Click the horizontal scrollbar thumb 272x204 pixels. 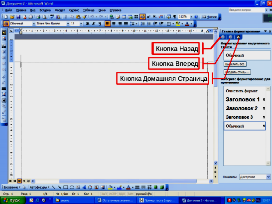coord(128,181)
